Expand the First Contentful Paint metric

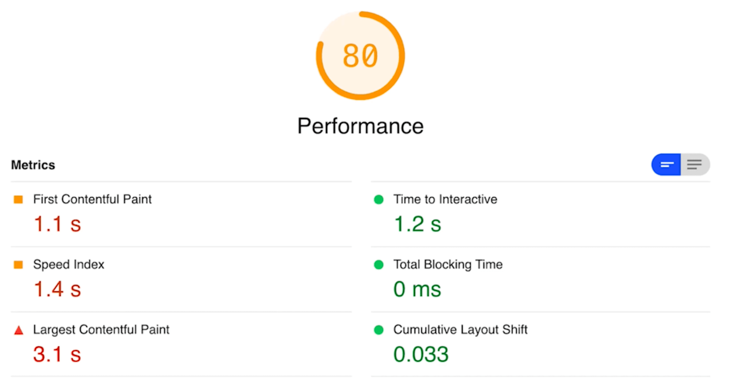92,199
